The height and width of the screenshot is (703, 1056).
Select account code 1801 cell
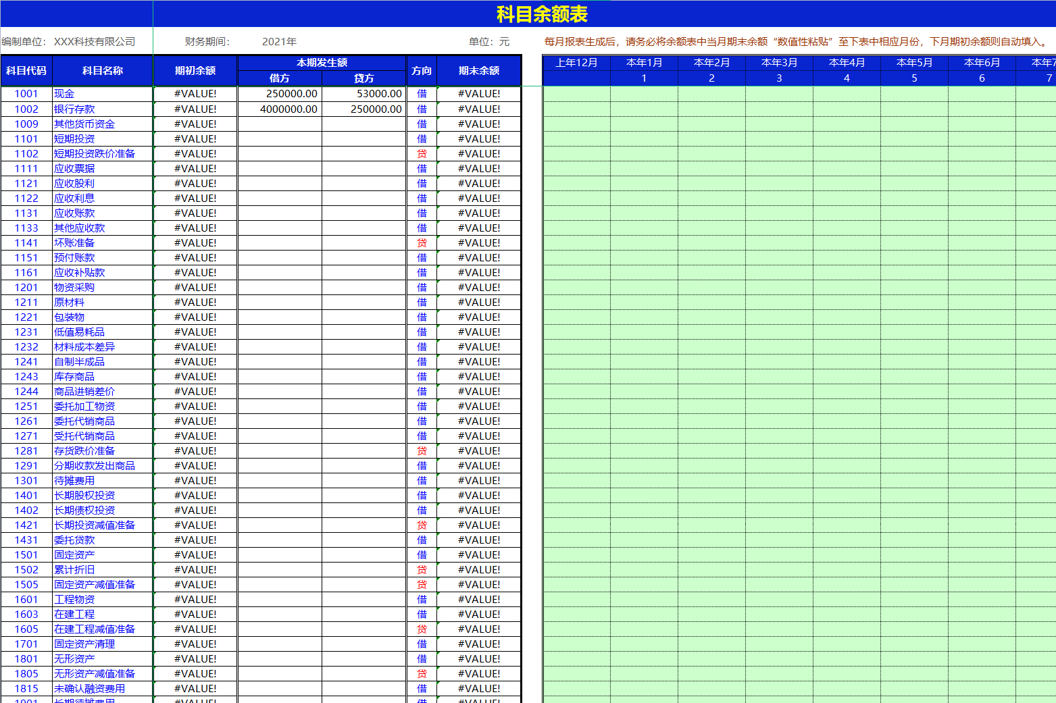click(x=26, y=658)
